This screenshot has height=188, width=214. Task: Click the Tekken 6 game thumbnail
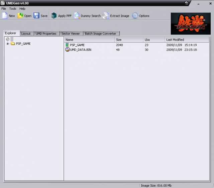point(191,23)
